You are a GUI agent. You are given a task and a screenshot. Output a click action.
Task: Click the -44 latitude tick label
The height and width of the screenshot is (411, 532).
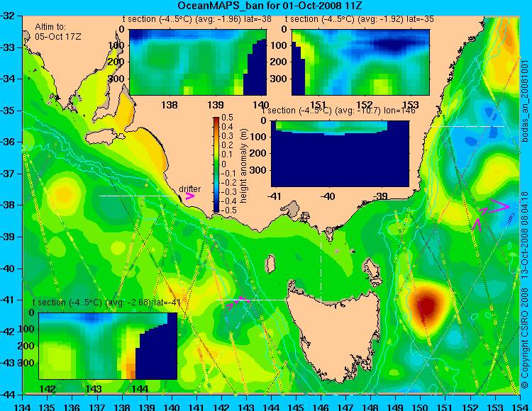[8, 395]
